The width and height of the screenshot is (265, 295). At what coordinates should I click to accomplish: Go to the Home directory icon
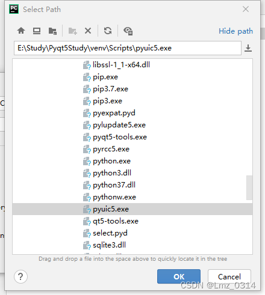(21, 31)
